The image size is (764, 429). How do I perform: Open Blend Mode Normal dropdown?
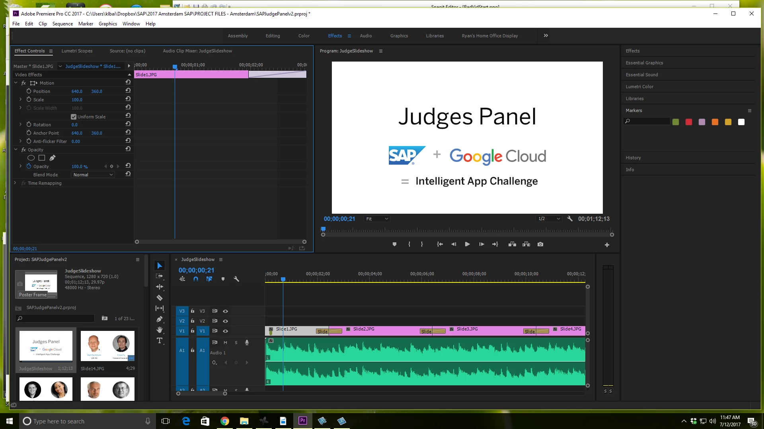pos(93,175)
